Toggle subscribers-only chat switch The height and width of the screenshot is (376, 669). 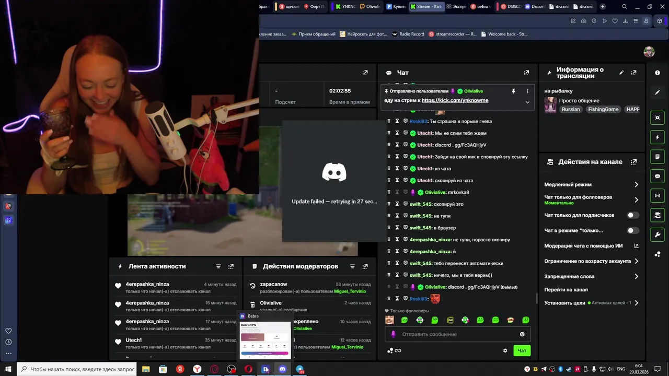point(633,215)
